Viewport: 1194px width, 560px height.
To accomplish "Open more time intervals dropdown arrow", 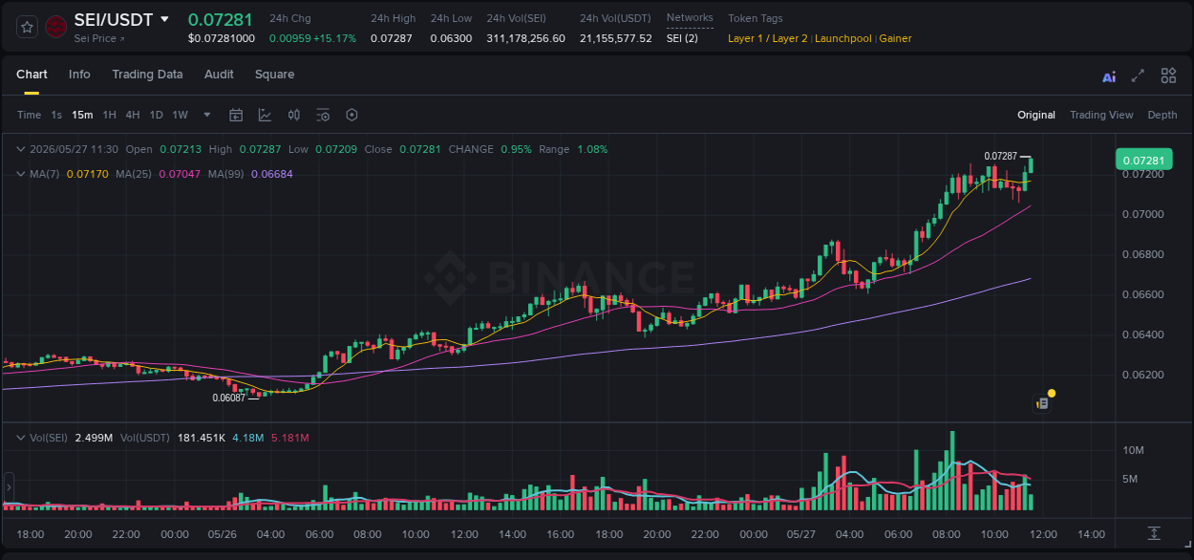I will coord(207,115).
